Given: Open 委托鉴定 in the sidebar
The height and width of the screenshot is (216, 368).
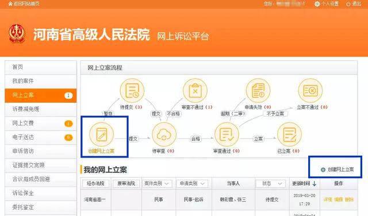Looking at the screenshot, I should coord(41,207).
